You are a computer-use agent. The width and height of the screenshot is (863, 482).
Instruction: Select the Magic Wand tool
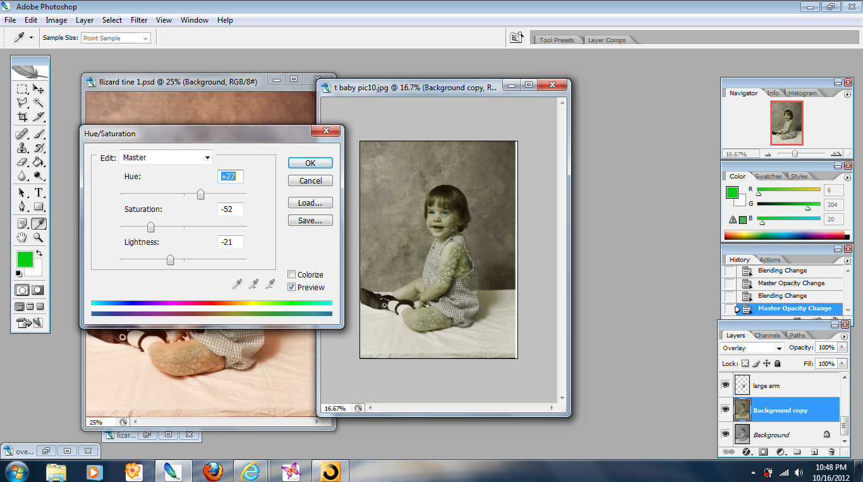[x=39, y=103]
